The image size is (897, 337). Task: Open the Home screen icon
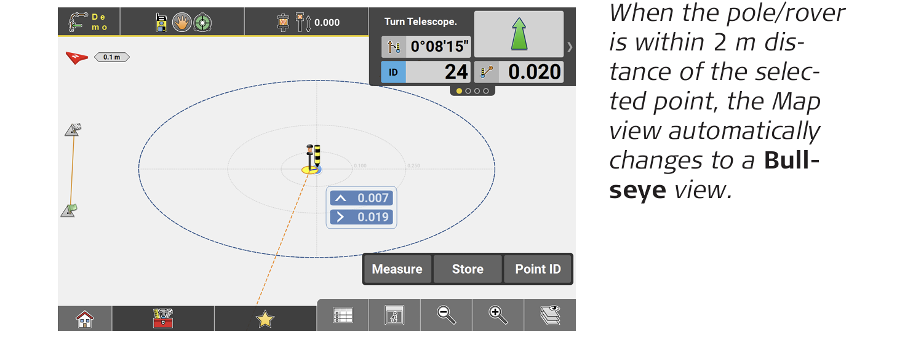pyautogui.click(x=85, y=319)
